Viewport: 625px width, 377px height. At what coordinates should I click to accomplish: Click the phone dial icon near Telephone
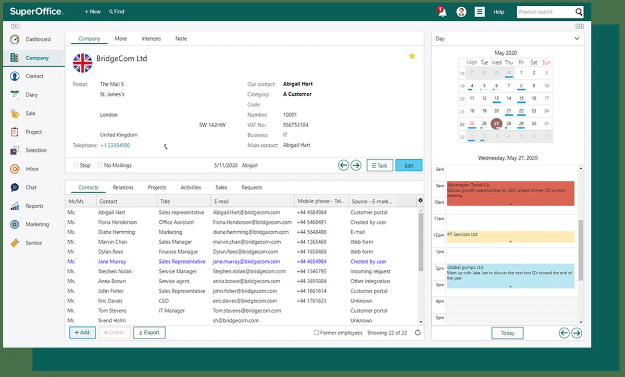[166, 146]
